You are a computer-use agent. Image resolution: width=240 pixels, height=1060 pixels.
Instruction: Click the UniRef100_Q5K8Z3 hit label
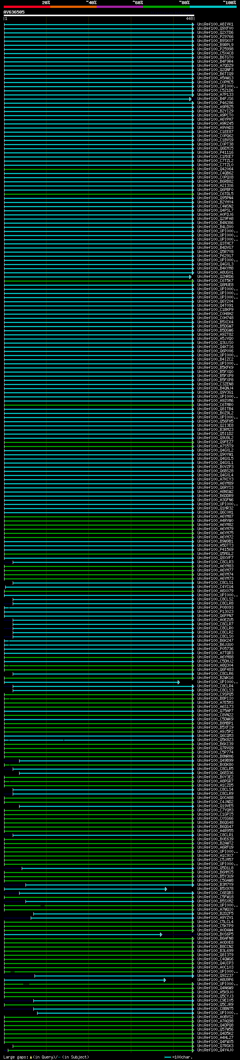tap(215, 740)
